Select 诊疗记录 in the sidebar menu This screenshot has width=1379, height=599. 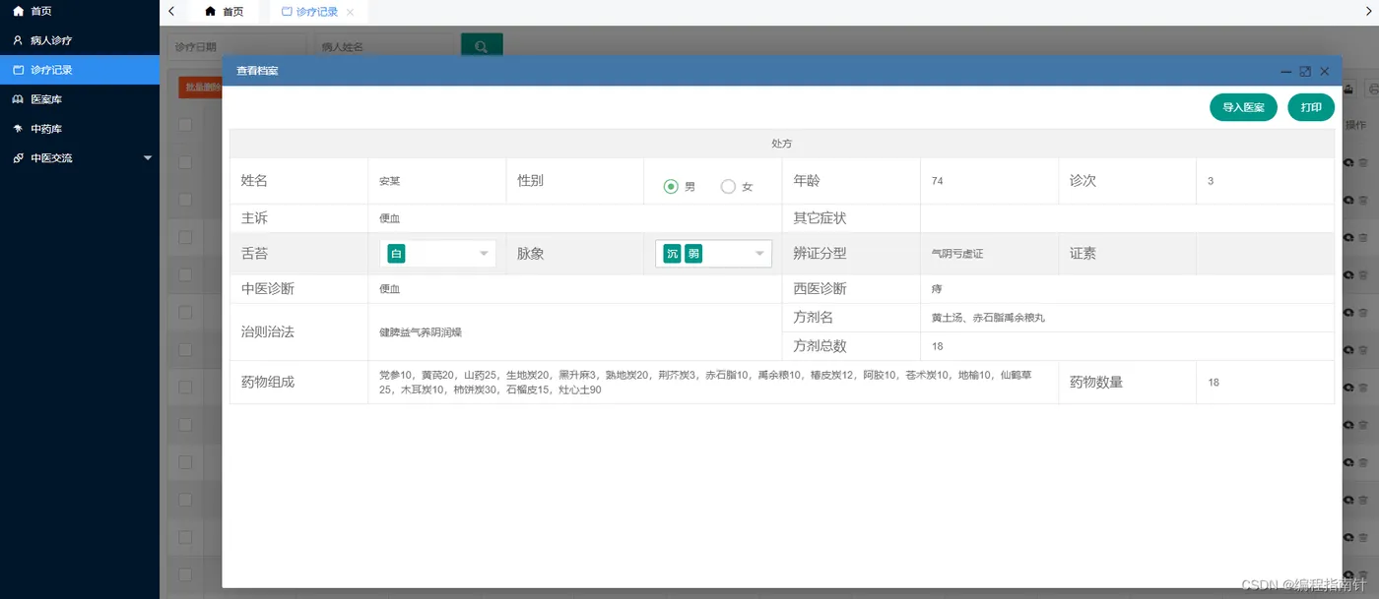[80, 70]
